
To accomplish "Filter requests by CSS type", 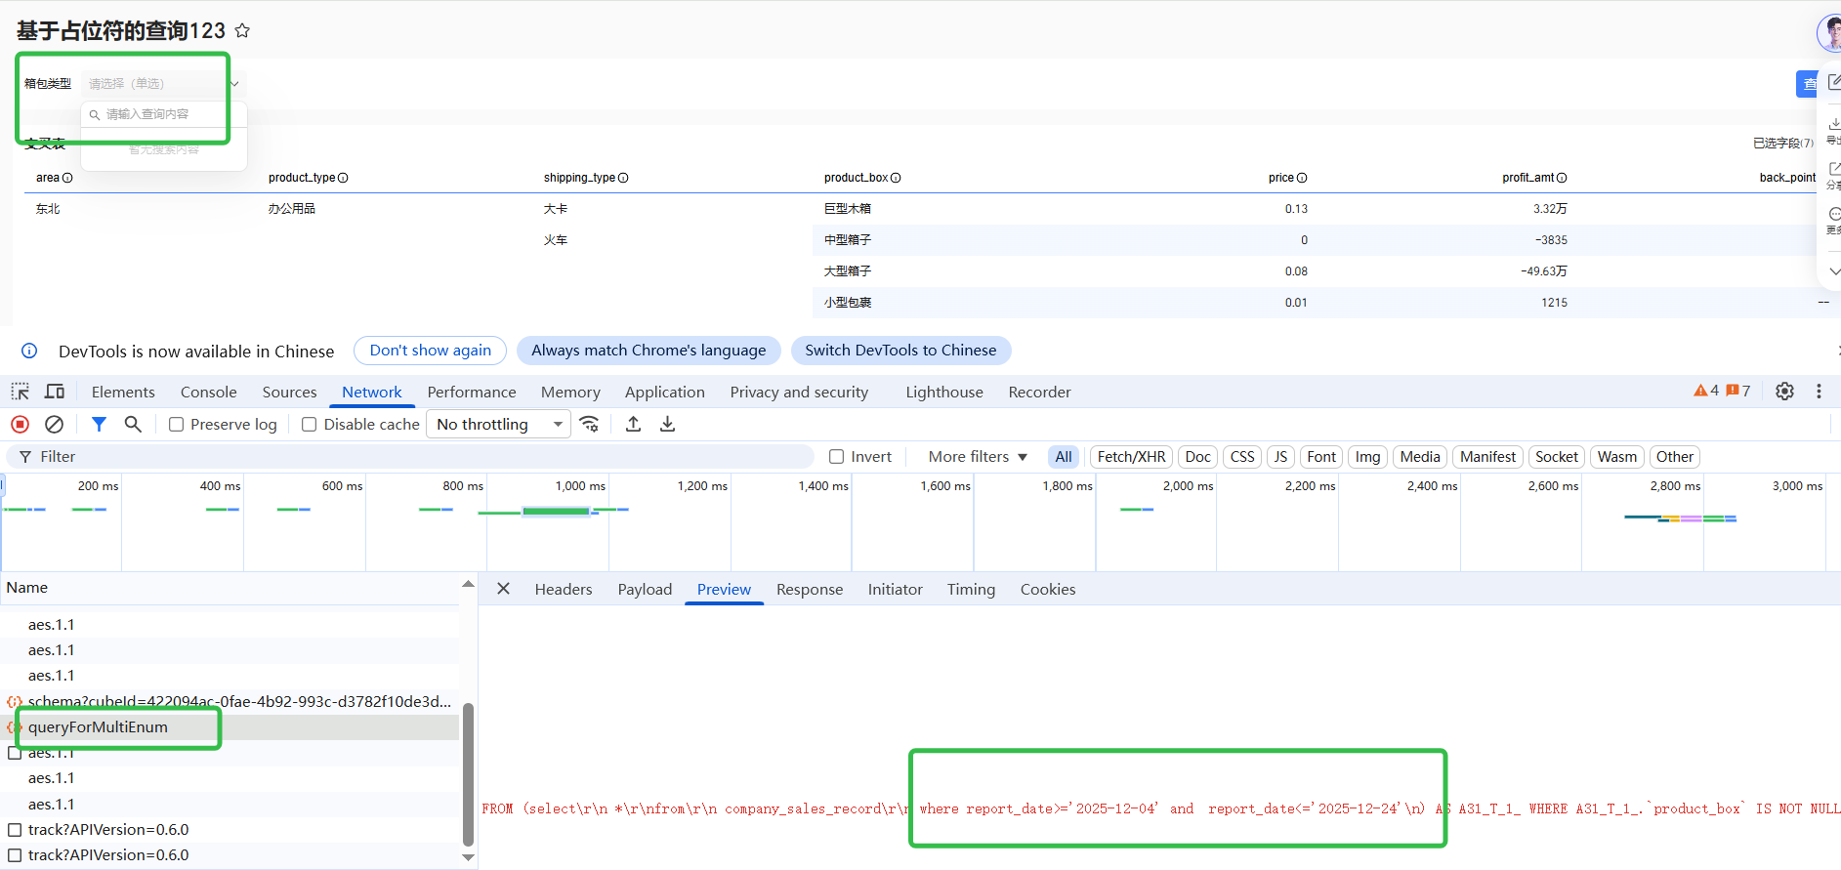I will tap(1242, 457).
